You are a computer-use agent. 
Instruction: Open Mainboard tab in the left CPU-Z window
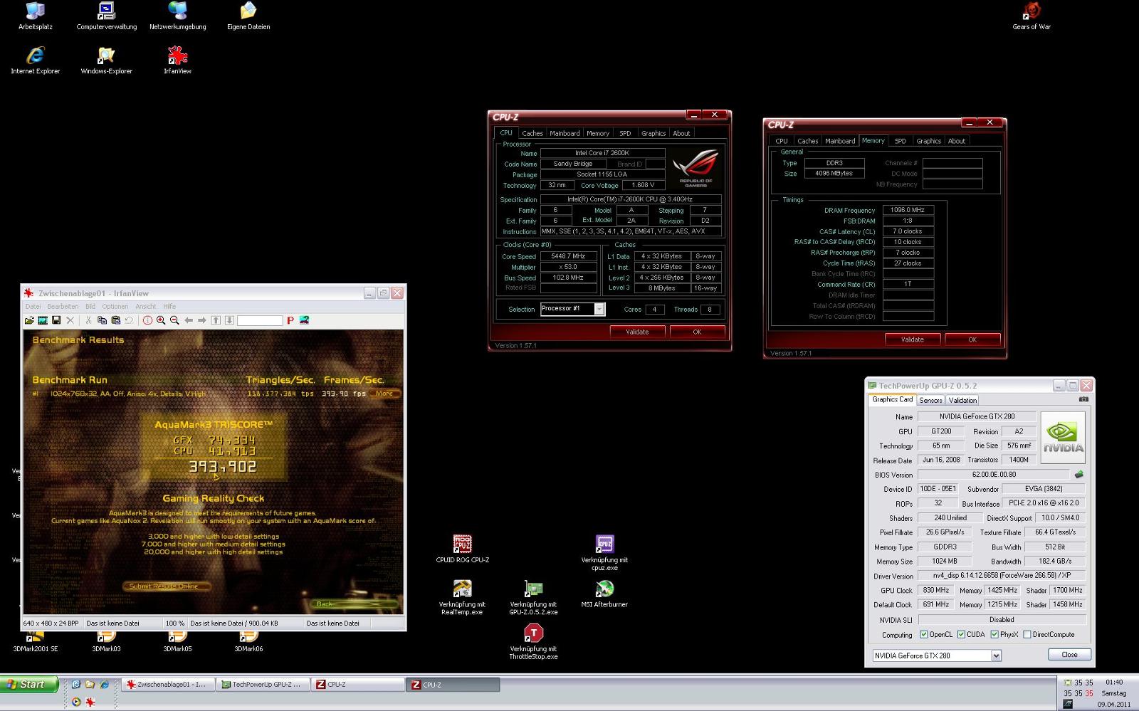pos(565,133)
